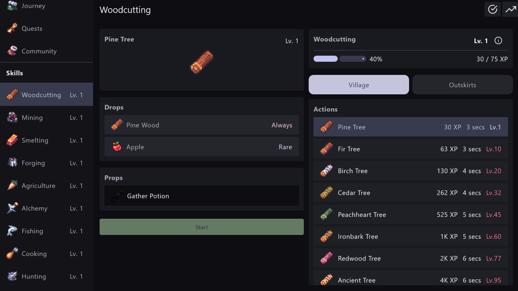Viewport: 518px width, 291px height.
Task: Select the Village location tab
Action: coord(359,85)
